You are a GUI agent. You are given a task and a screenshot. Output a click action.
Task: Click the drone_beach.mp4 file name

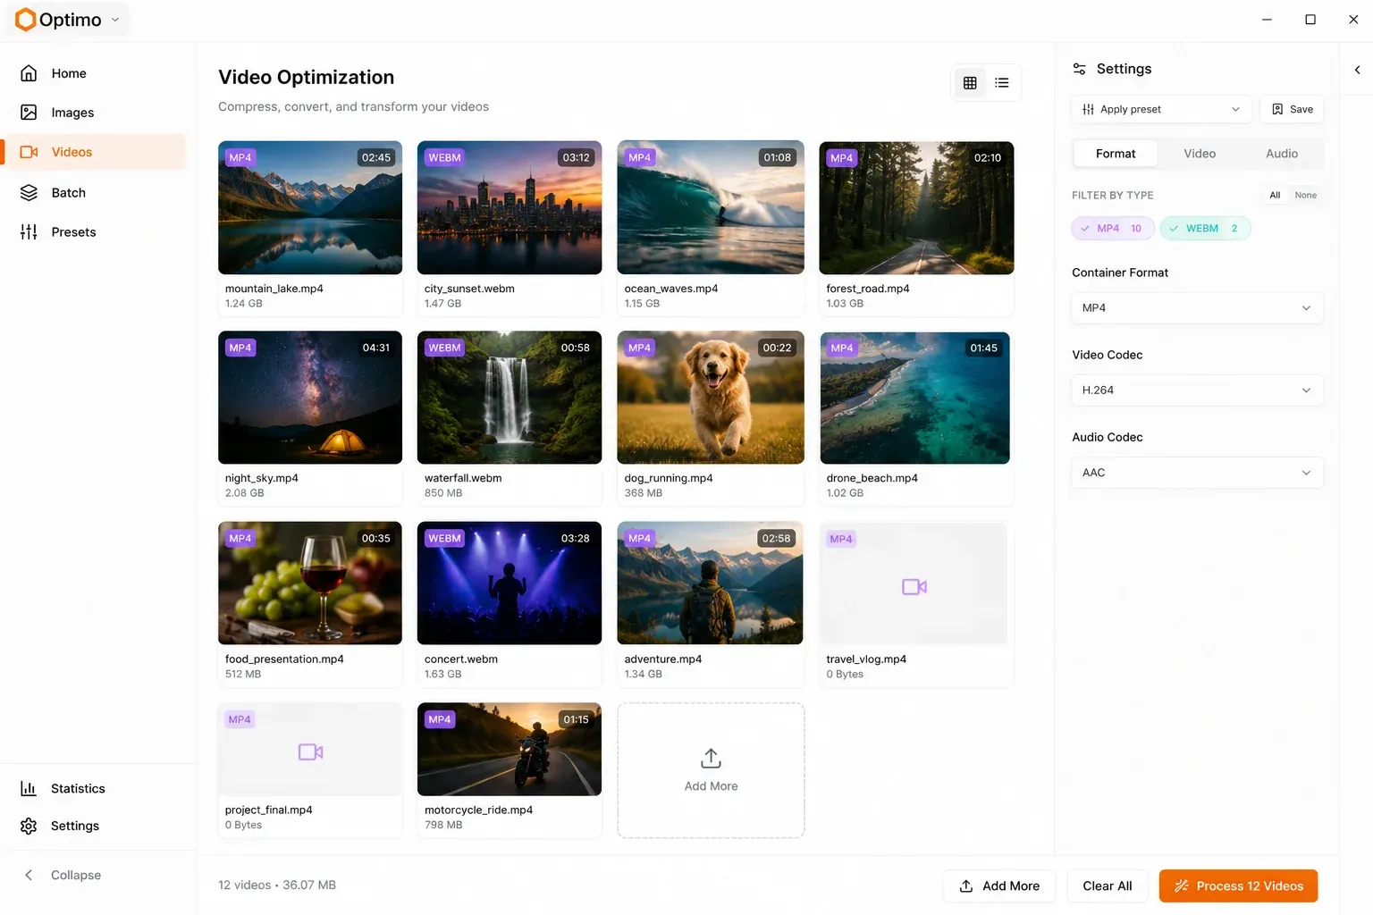pyautogui.click(x=872, y=478)
